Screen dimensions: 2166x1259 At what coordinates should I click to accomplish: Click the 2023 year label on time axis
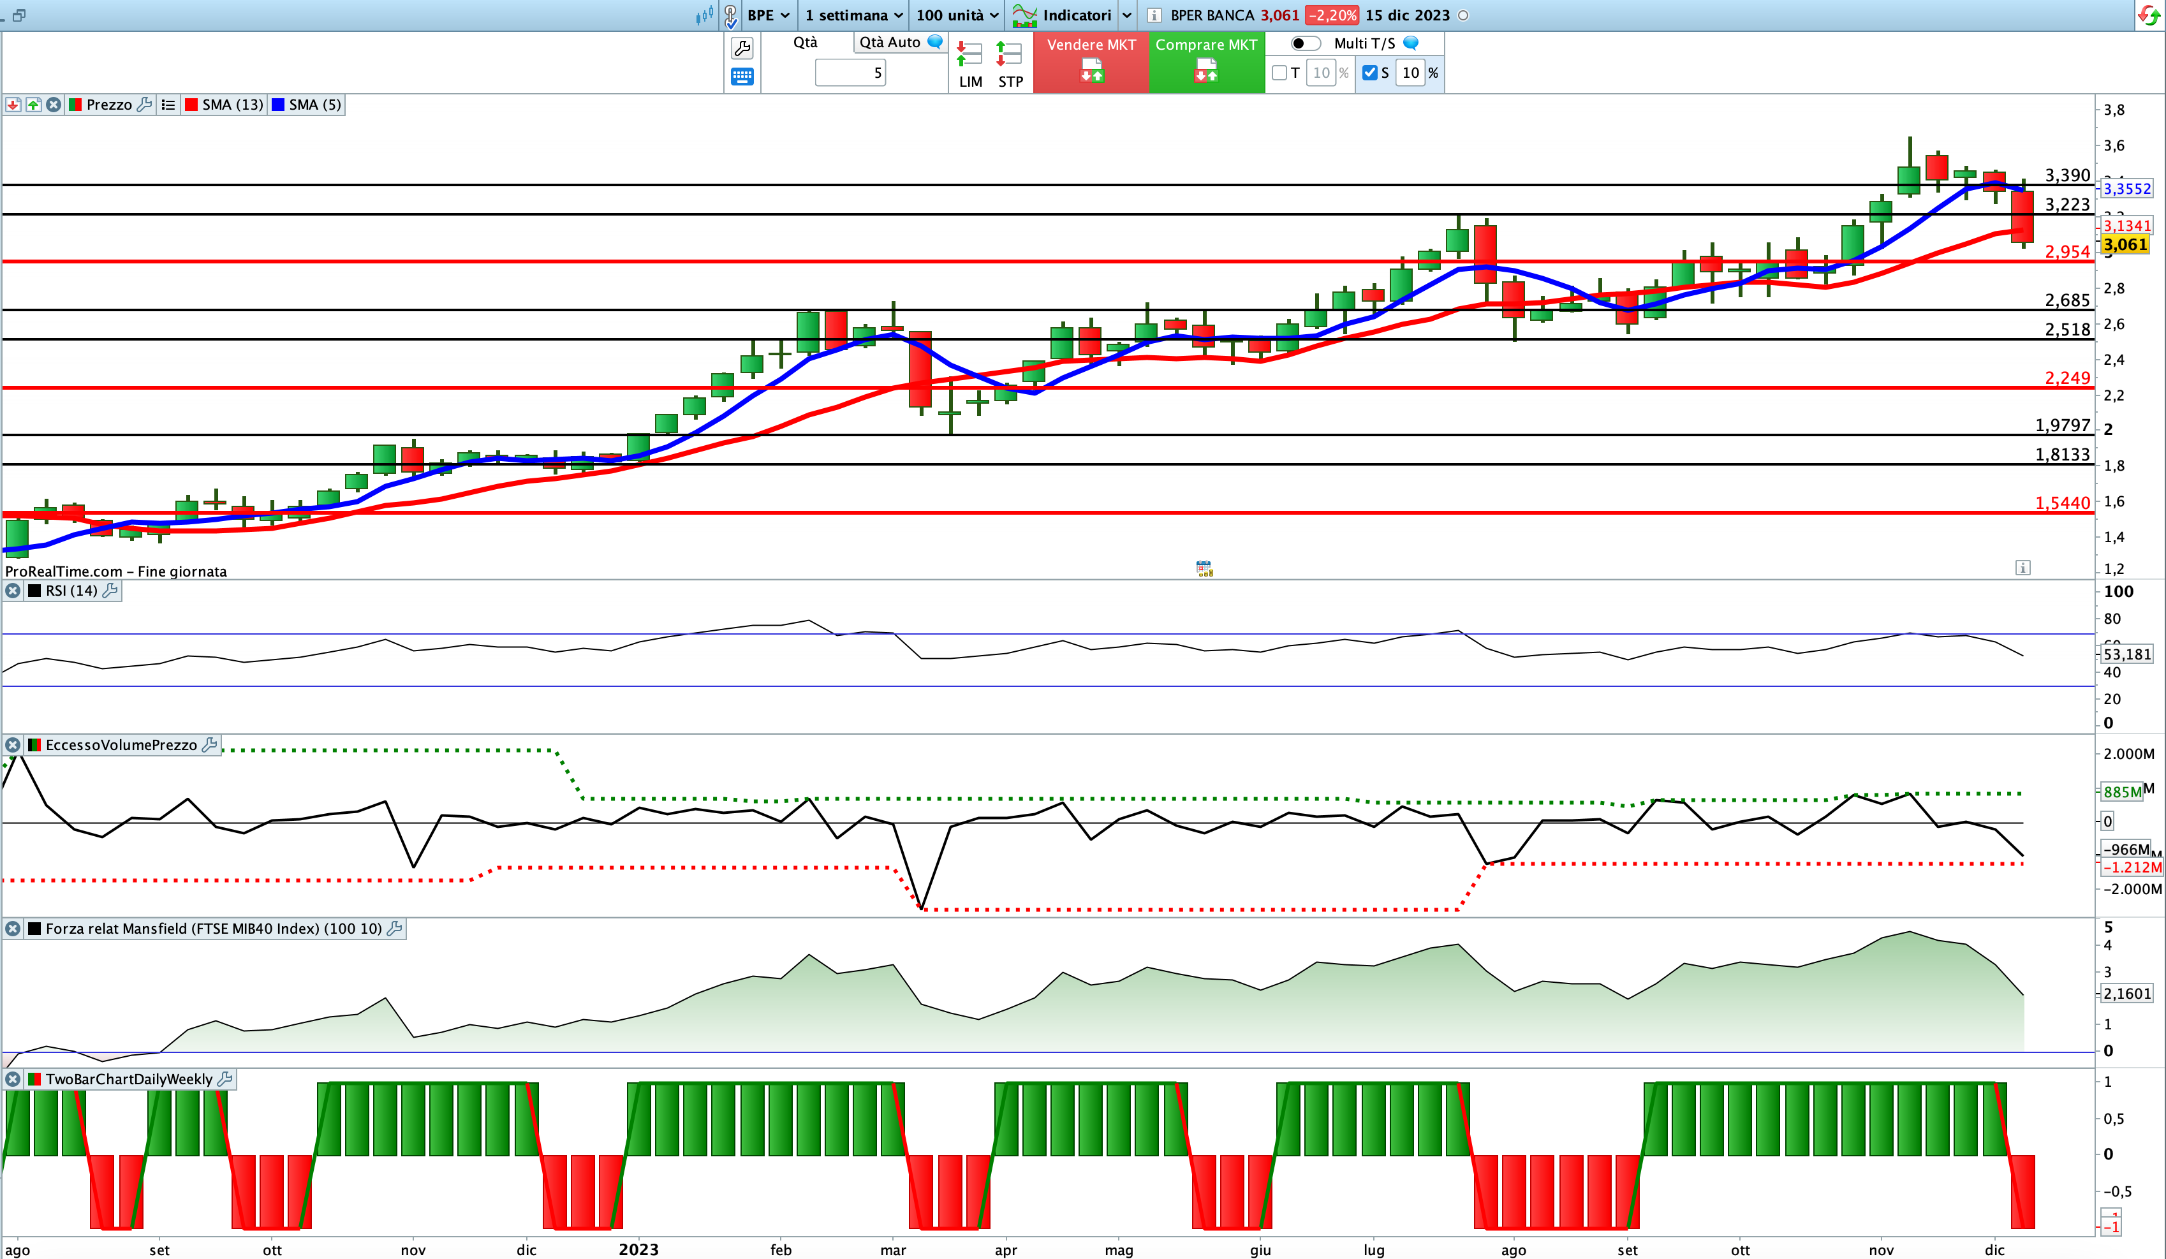(638, 1249)
